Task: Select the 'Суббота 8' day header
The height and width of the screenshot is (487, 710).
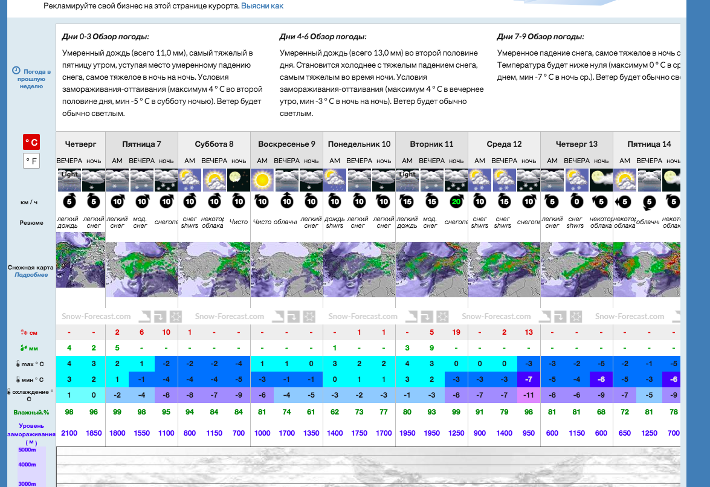Action: (214, 144)
